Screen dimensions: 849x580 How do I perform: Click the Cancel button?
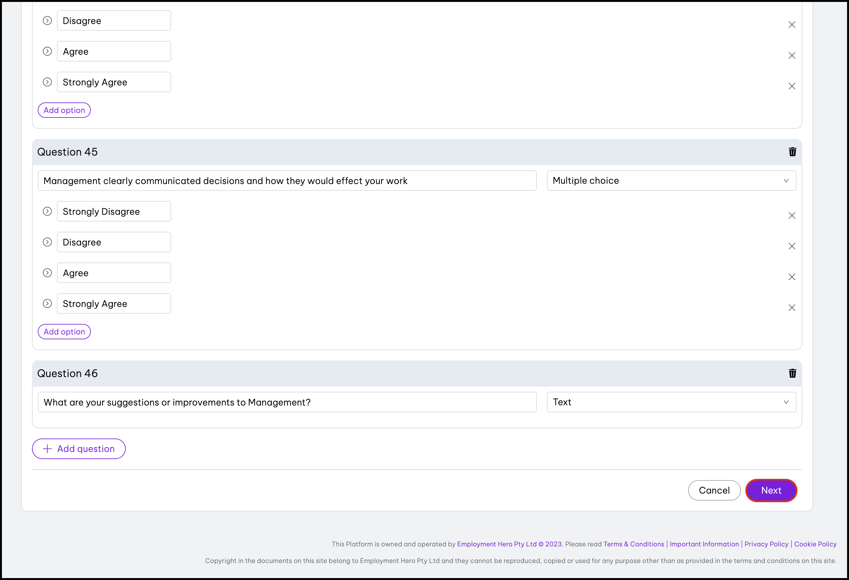(714, 490)
